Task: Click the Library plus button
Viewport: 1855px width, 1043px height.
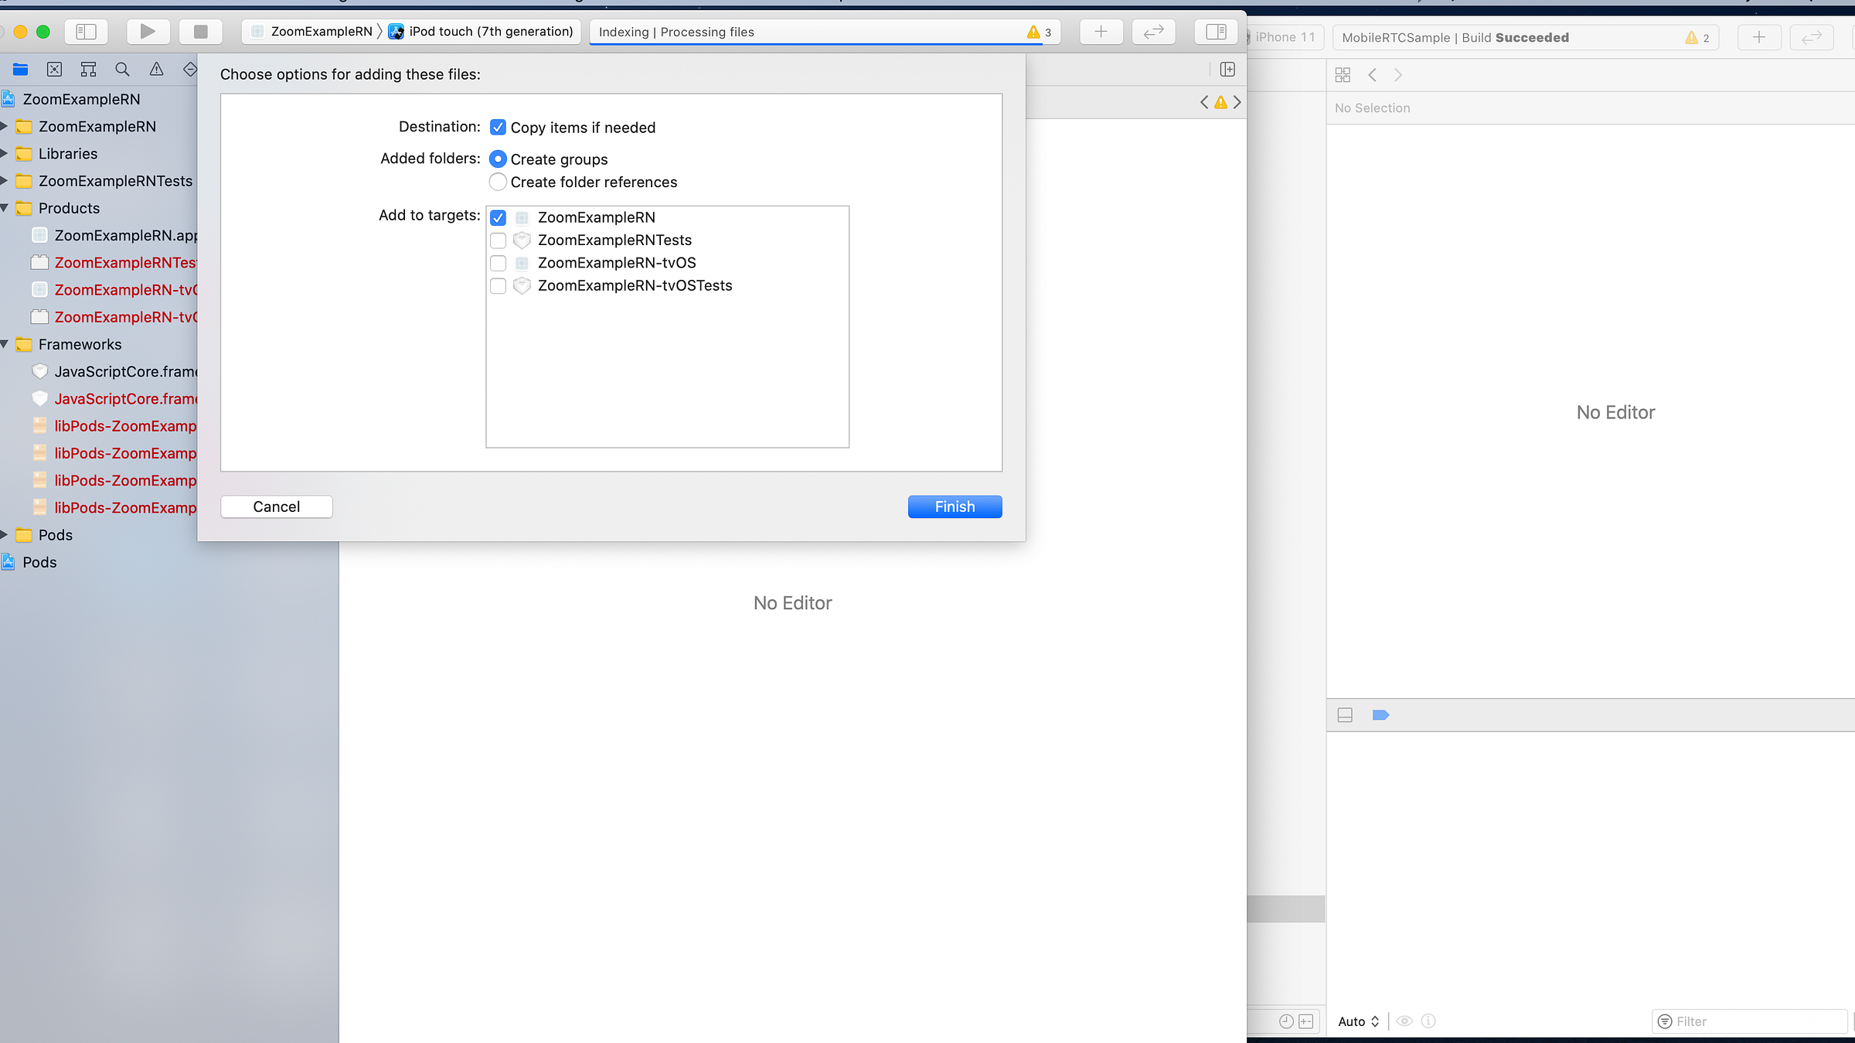Action: pos(1101,32)
